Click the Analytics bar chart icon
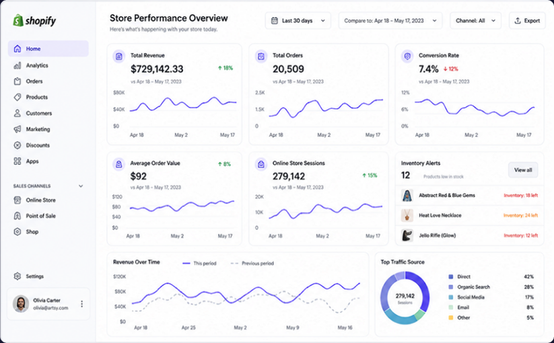The width and height of the screenshot is (554, 343). tap(18, 65)
